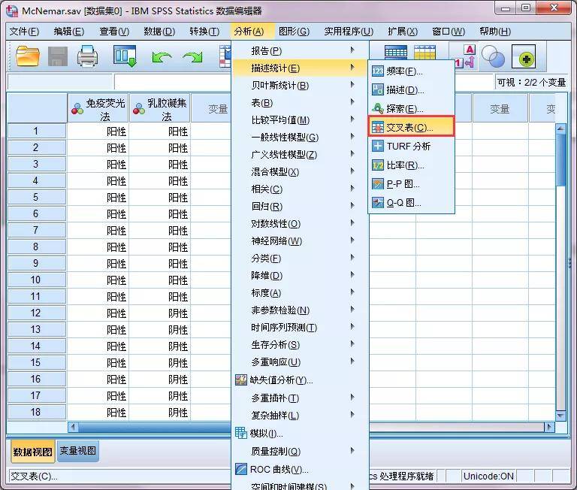Click the vertical scrollbar down arrow

[560, 416]
